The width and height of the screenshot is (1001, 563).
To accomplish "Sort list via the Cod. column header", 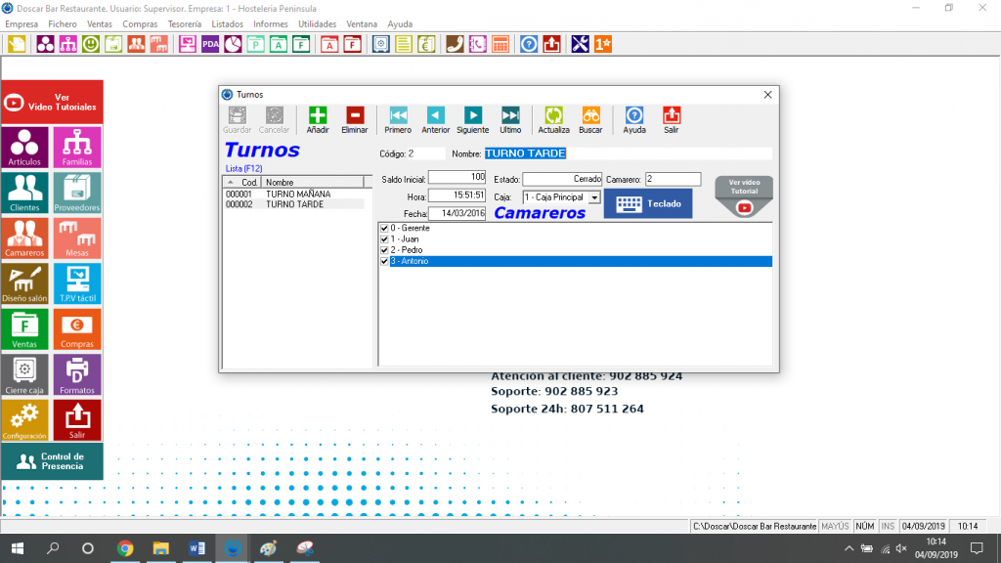I will [x=242, y=182].
